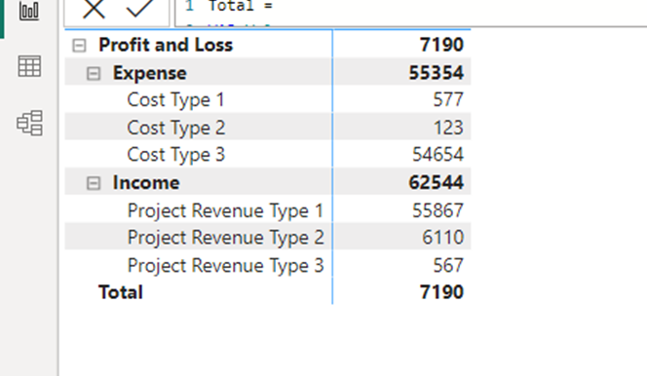Click the Expense value 55354
This screenshot has height=376, width=647.
(x=437, y=73)
